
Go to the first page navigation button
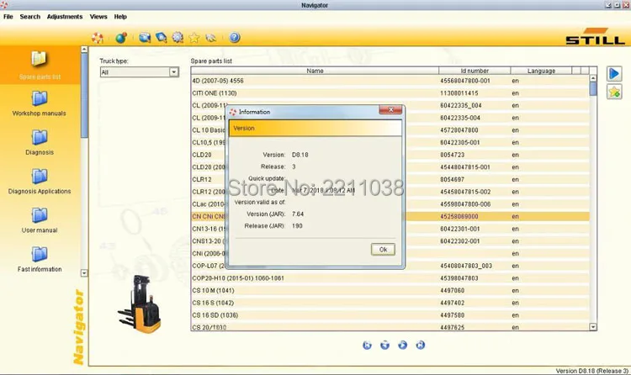[368, 345]
